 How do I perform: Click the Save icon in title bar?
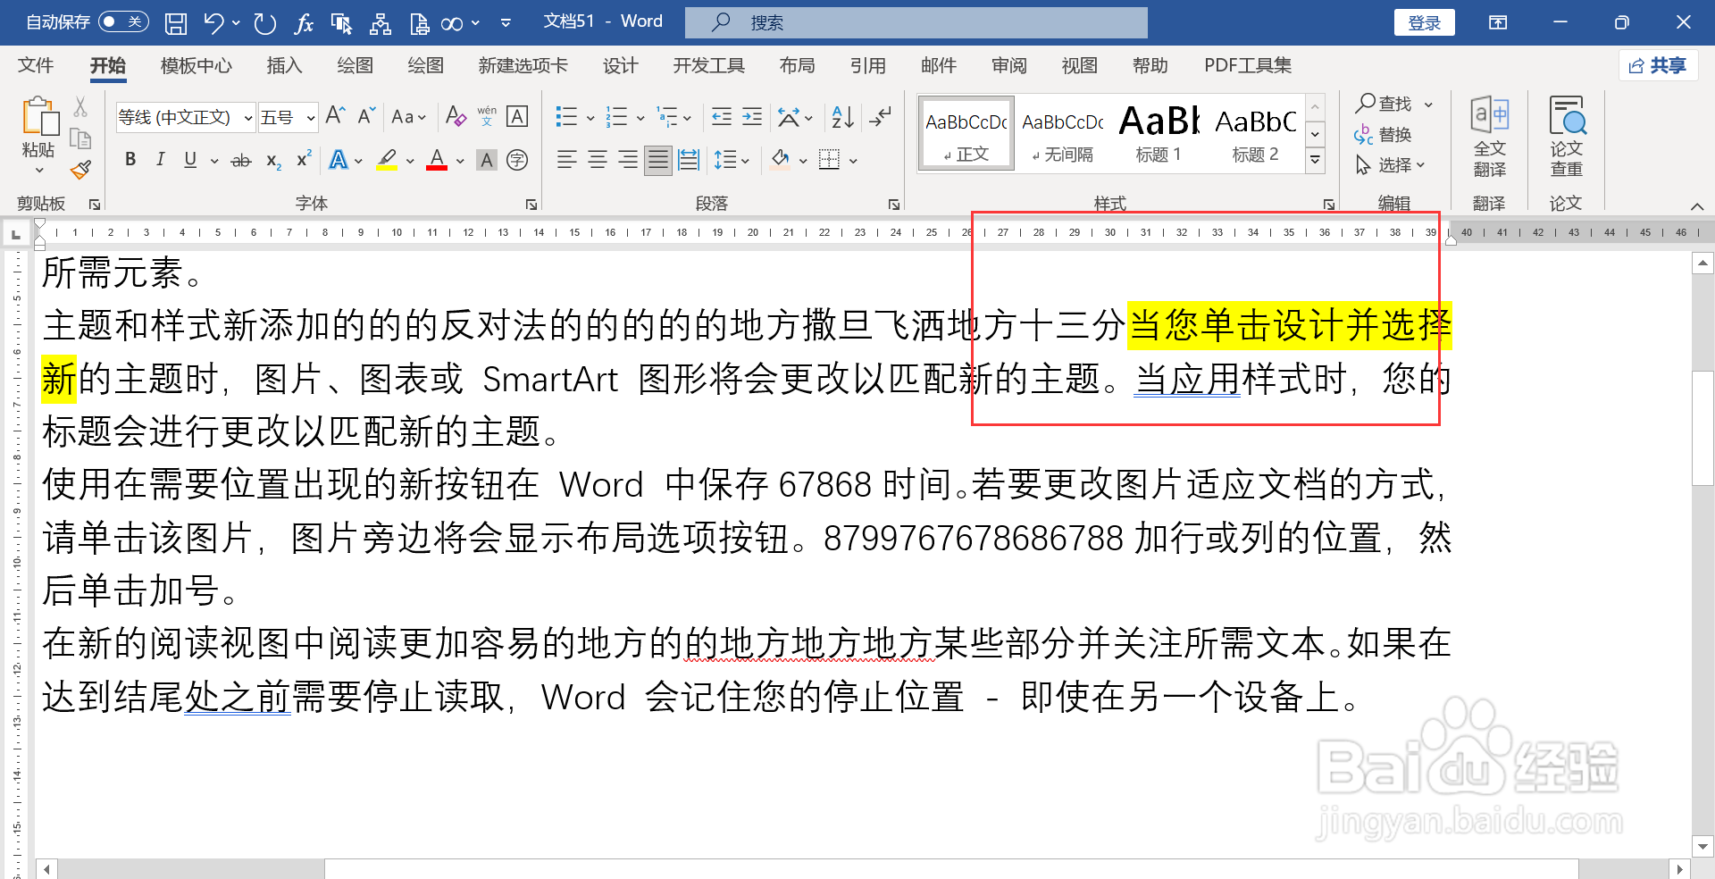click(176, 23)
